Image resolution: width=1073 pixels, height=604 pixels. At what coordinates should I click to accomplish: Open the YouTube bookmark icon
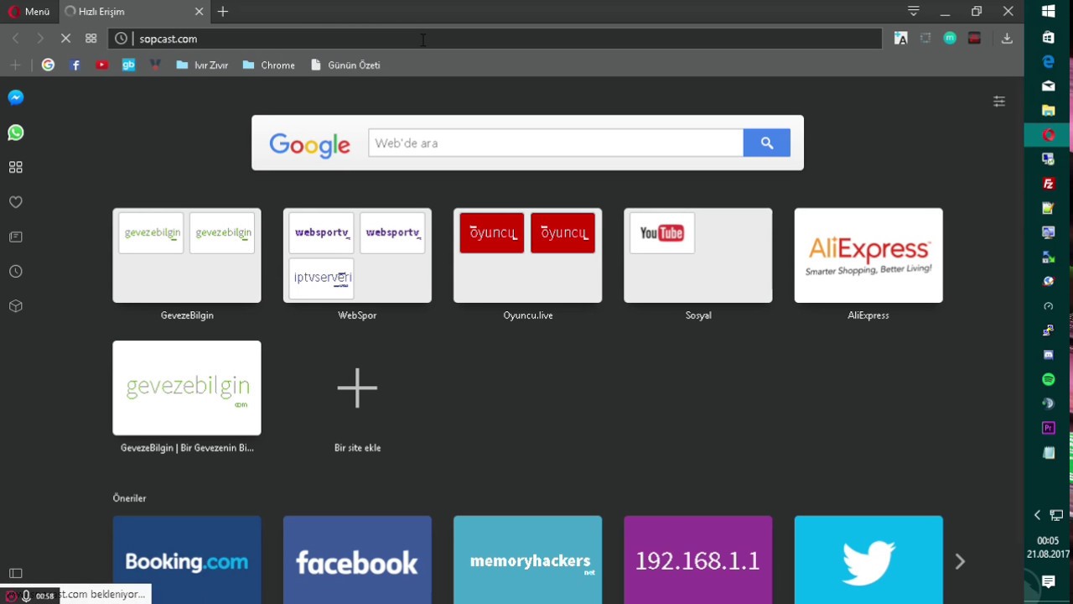pyautogui.click(x=101, y=65)
